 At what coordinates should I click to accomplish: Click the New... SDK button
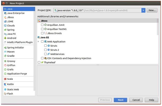[x=152, y=10]
